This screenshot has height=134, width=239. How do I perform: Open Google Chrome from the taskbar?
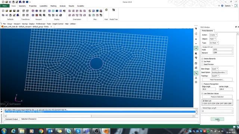41,131
